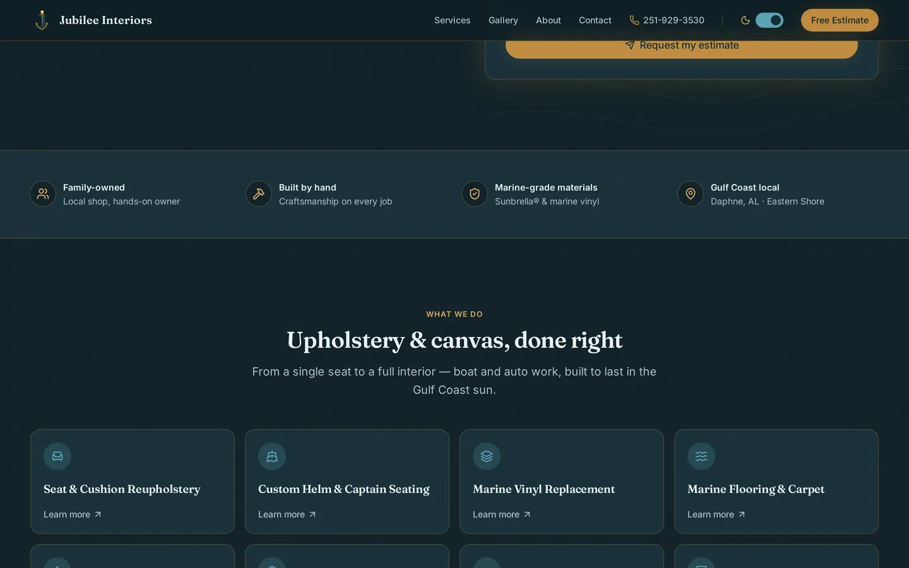The height and width of the screenshot is (568, 909).
Task: Click the Marine Vinyl Replacement layers icon
Action: [x=487, y=456]
